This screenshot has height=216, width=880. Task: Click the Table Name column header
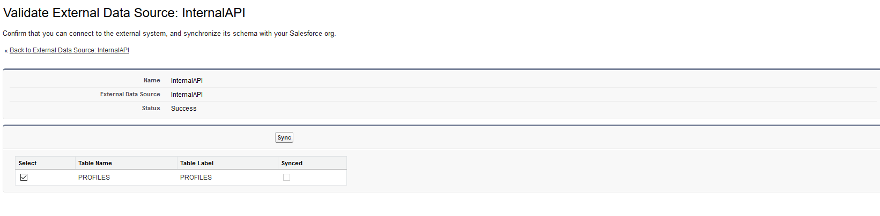click(x=95, y=163)
